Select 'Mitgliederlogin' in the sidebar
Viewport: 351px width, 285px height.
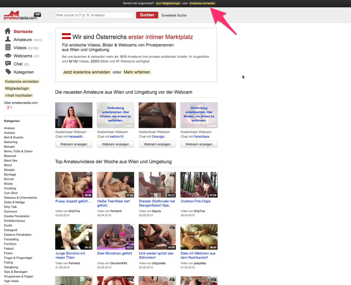pos(17,89)
